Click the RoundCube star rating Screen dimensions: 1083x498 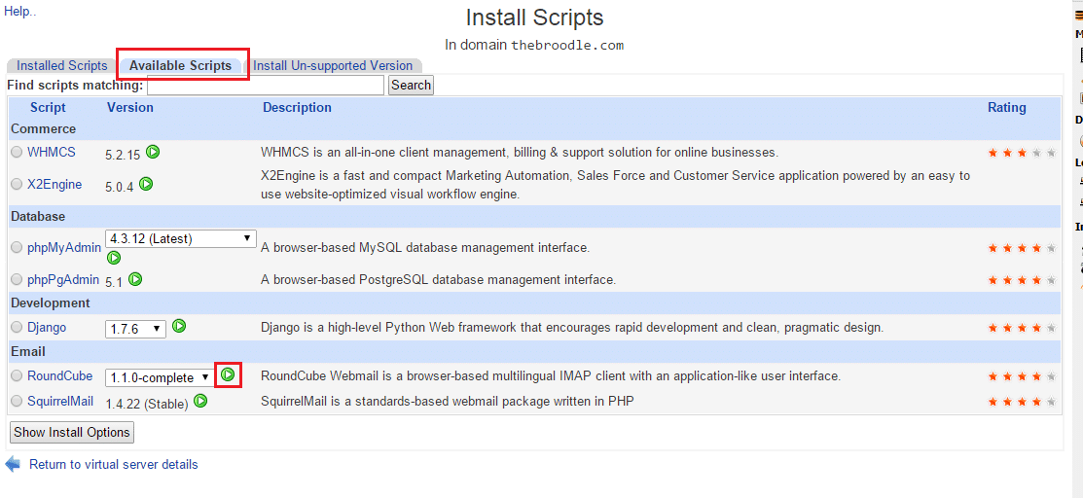1023,376
